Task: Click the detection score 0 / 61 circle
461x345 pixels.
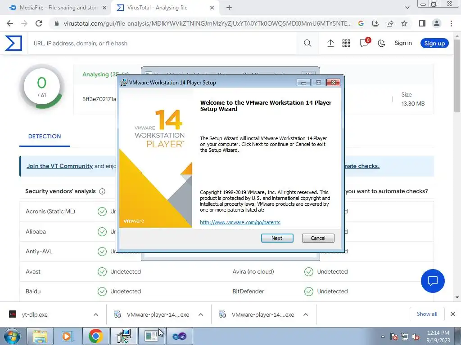Action: click(42, 87)
